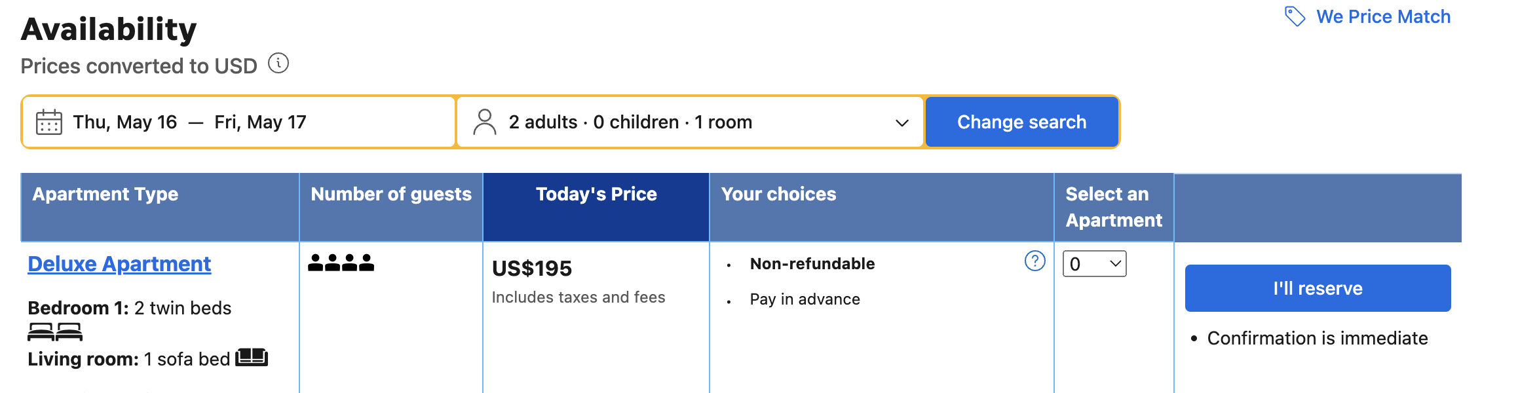Click the twin beds icon under Bedroom 1
This screenshot has width=1537, height=393.
(x=54, y=333)
